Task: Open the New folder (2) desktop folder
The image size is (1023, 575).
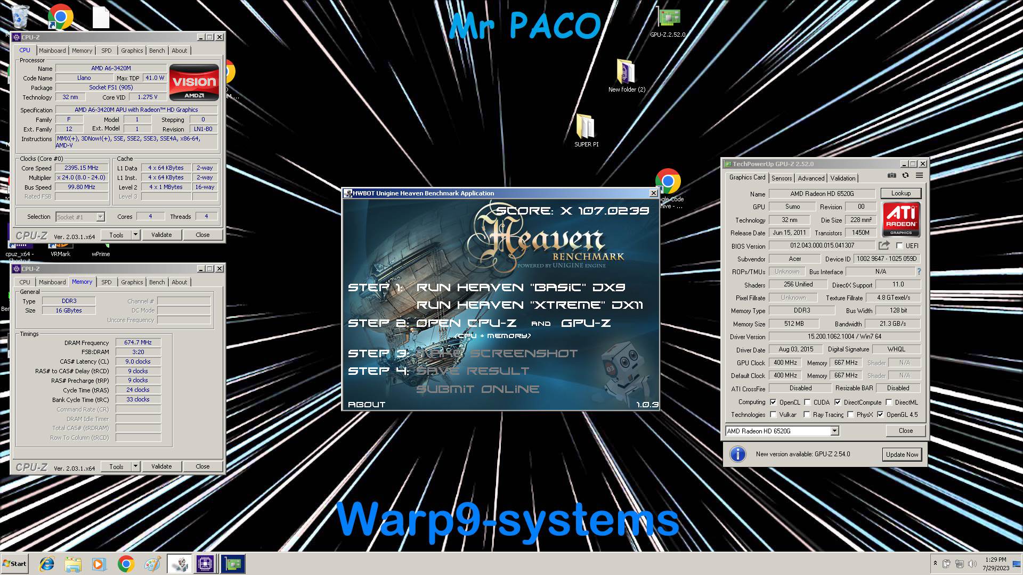Action: pos(627,76)
